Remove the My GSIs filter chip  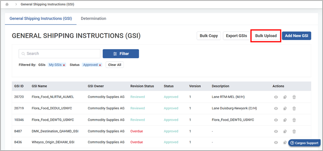[64, 65]
